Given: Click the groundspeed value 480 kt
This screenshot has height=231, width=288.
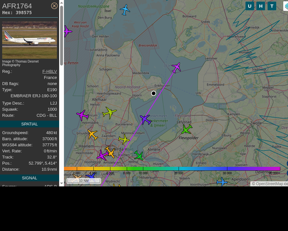Looking at the screenshot, I should (x=52, y=132).
